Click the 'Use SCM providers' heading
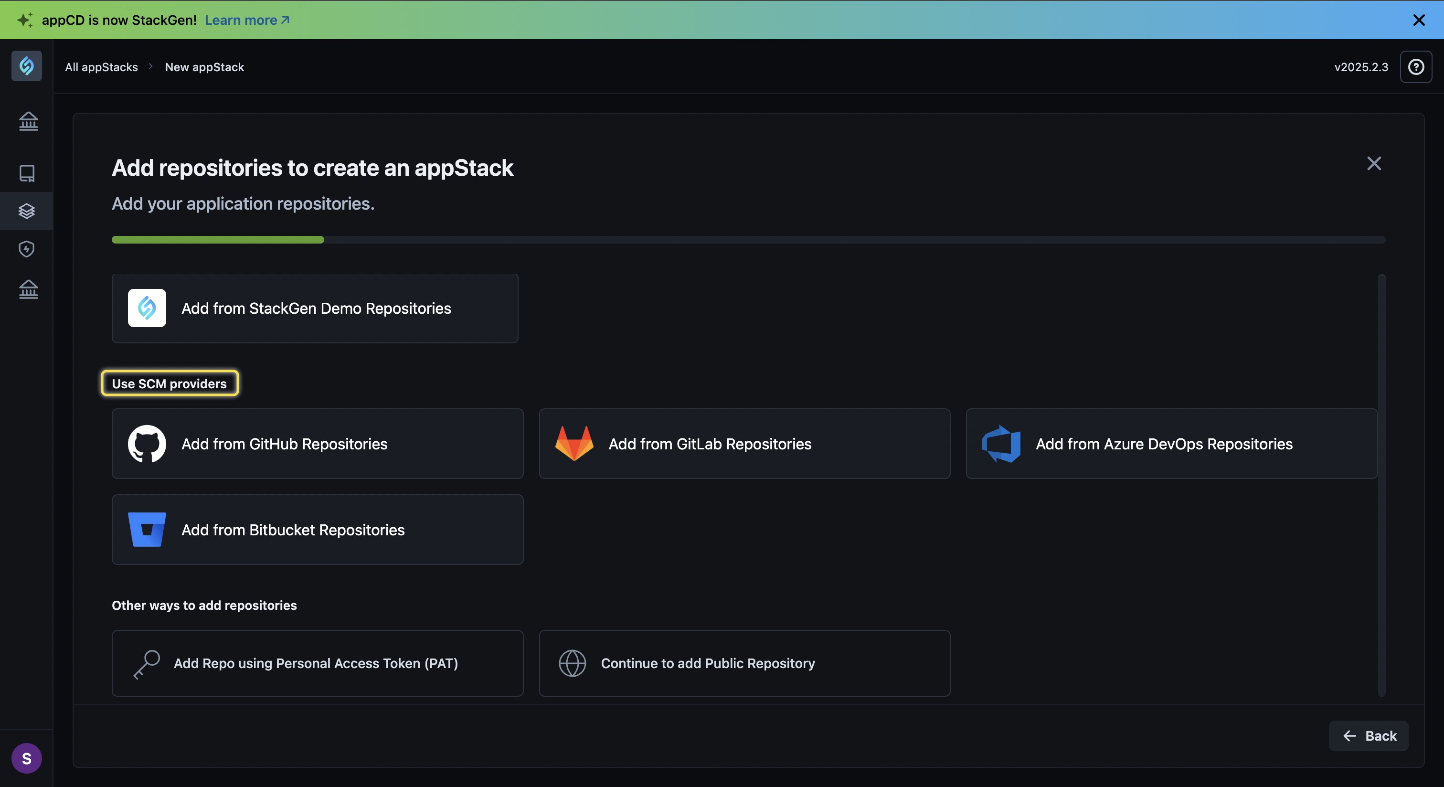The image size is (1444, 787). click(170, 383)
